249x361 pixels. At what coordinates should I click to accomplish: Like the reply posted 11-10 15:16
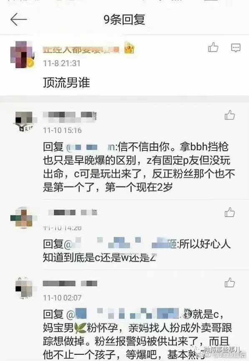tap(230, 115)
